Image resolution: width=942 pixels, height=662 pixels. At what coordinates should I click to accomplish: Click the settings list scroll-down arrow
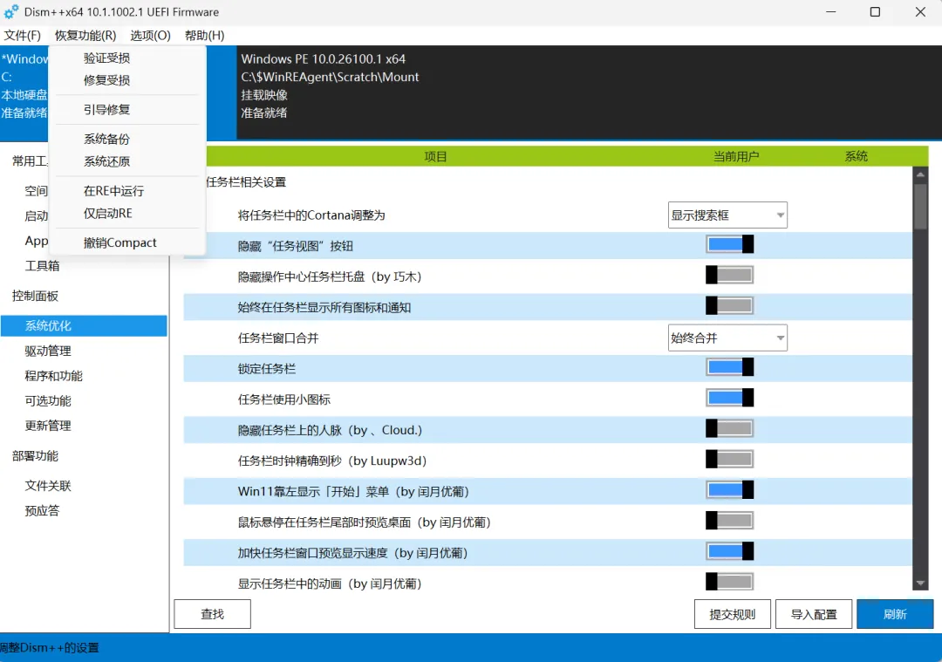point(920,584)
